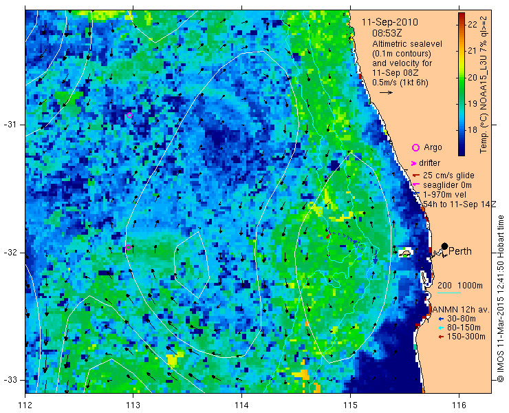Click the '25 cm/s glide' legend label
This screenshot has height=413, width=509.
[x=448, y=176]
